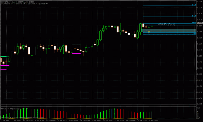Click the MACD indicator label
The width and height of the screenshot is (203, 122).
tap(15, 109)
